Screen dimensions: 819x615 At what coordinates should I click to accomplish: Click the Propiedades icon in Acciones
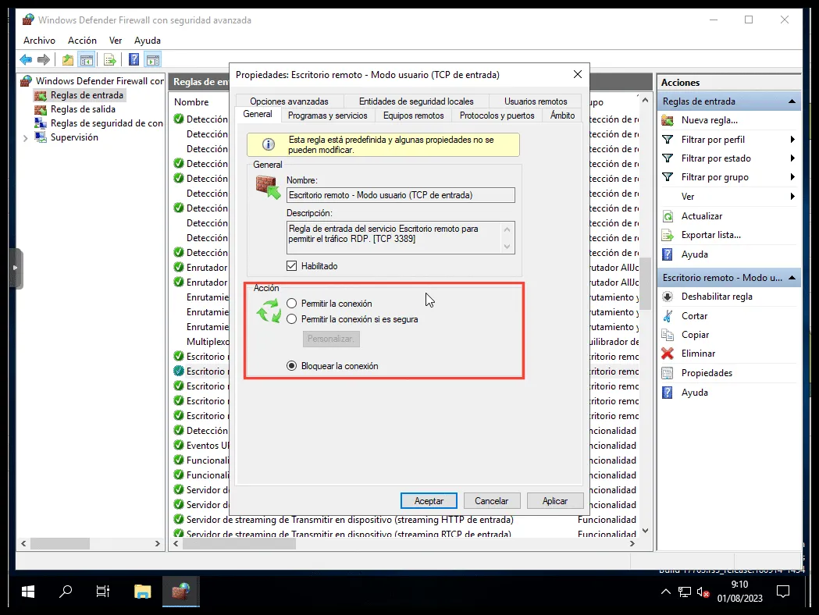point(668,373)
